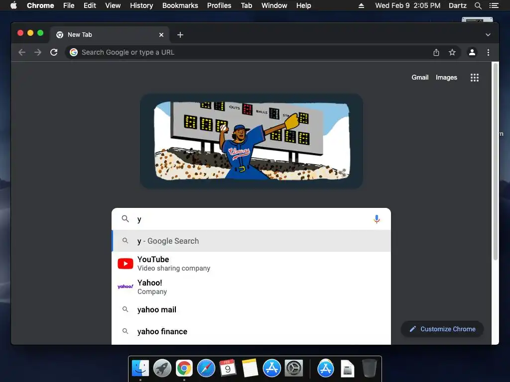Open Launchpad from the Dock
This screenshot has width=510, height=382.
162,369
